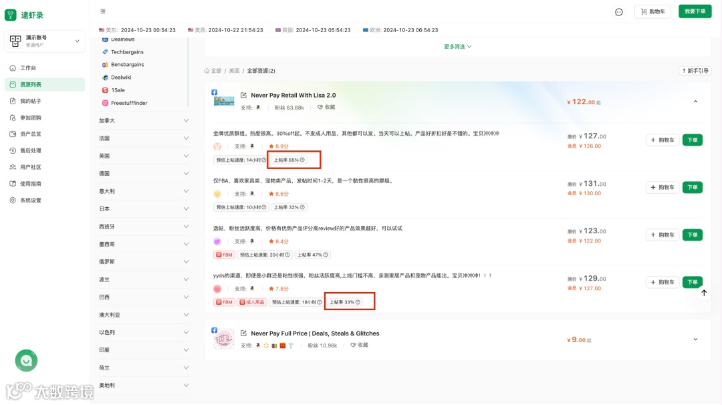Expand the 意大利 country section

coord(144,191)
